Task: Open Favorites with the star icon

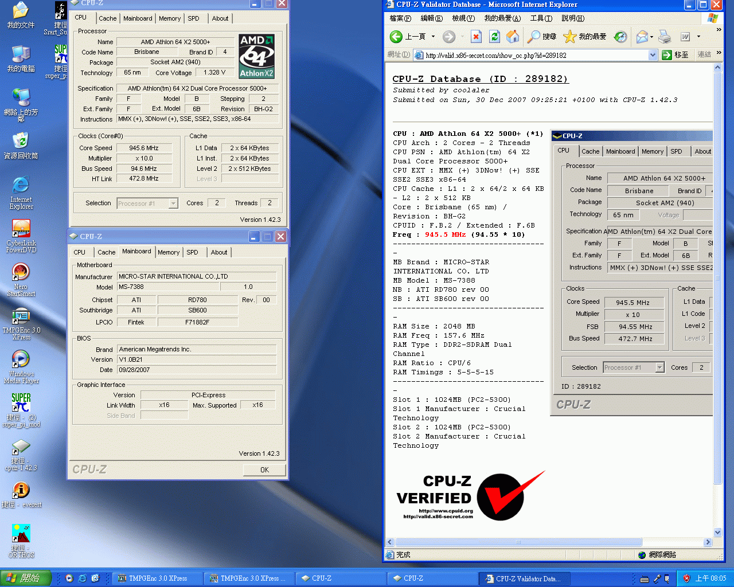Action: [569, 37]
